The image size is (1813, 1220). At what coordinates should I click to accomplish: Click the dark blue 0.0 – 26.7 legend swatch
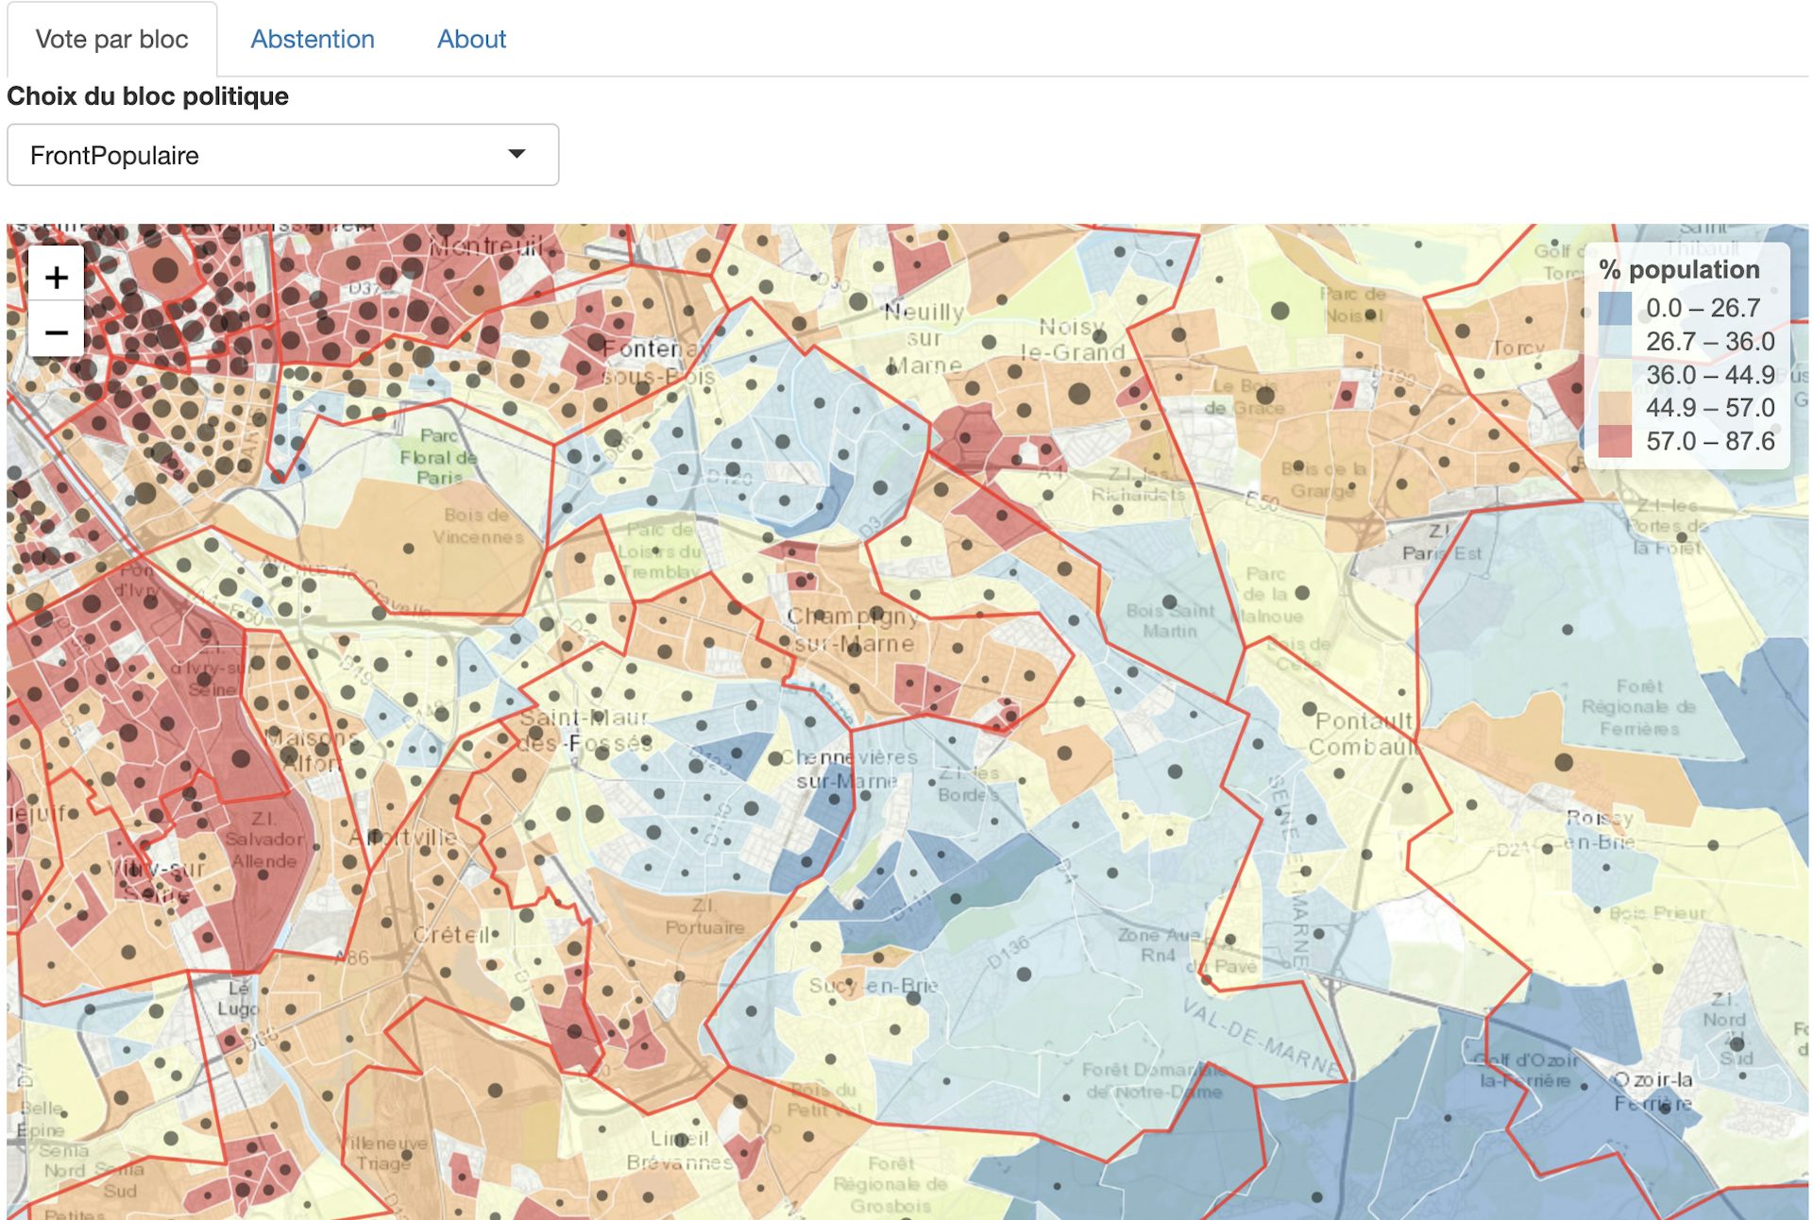(x=1615, y=309)
